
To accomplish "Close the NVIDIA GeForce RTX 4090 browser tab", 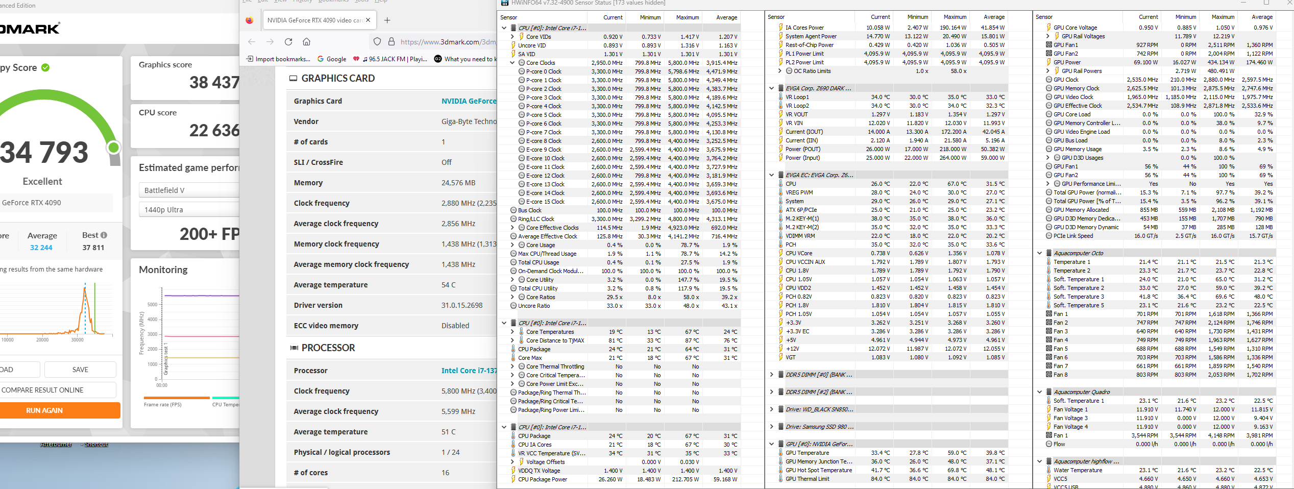I will tap(368, 20).
